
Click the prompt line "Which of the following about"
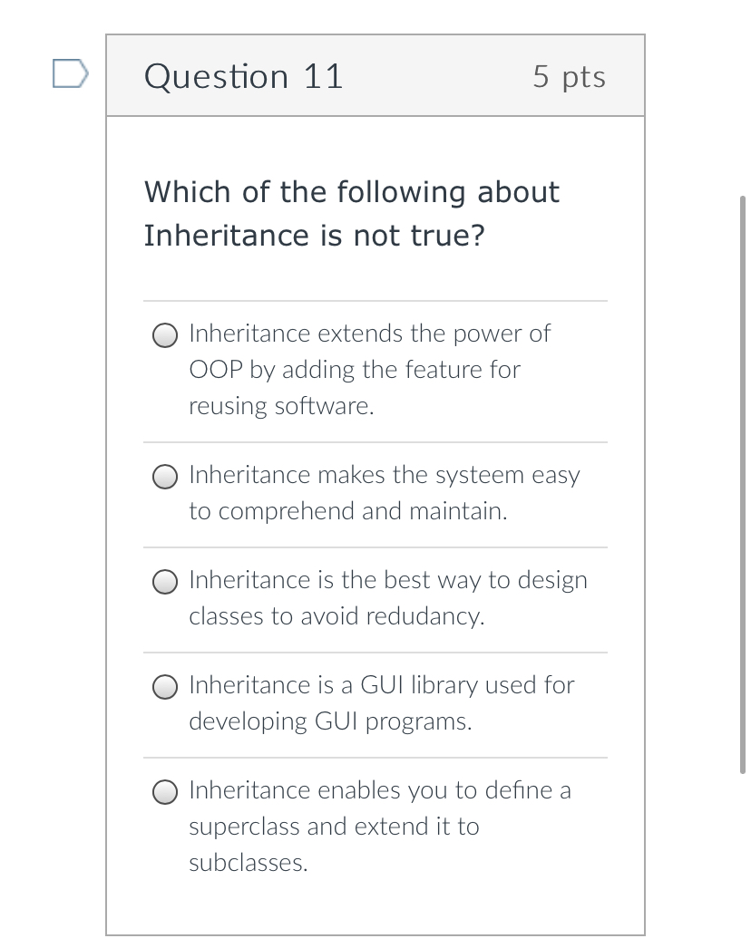pyautogui.click(x=352, y=192)
